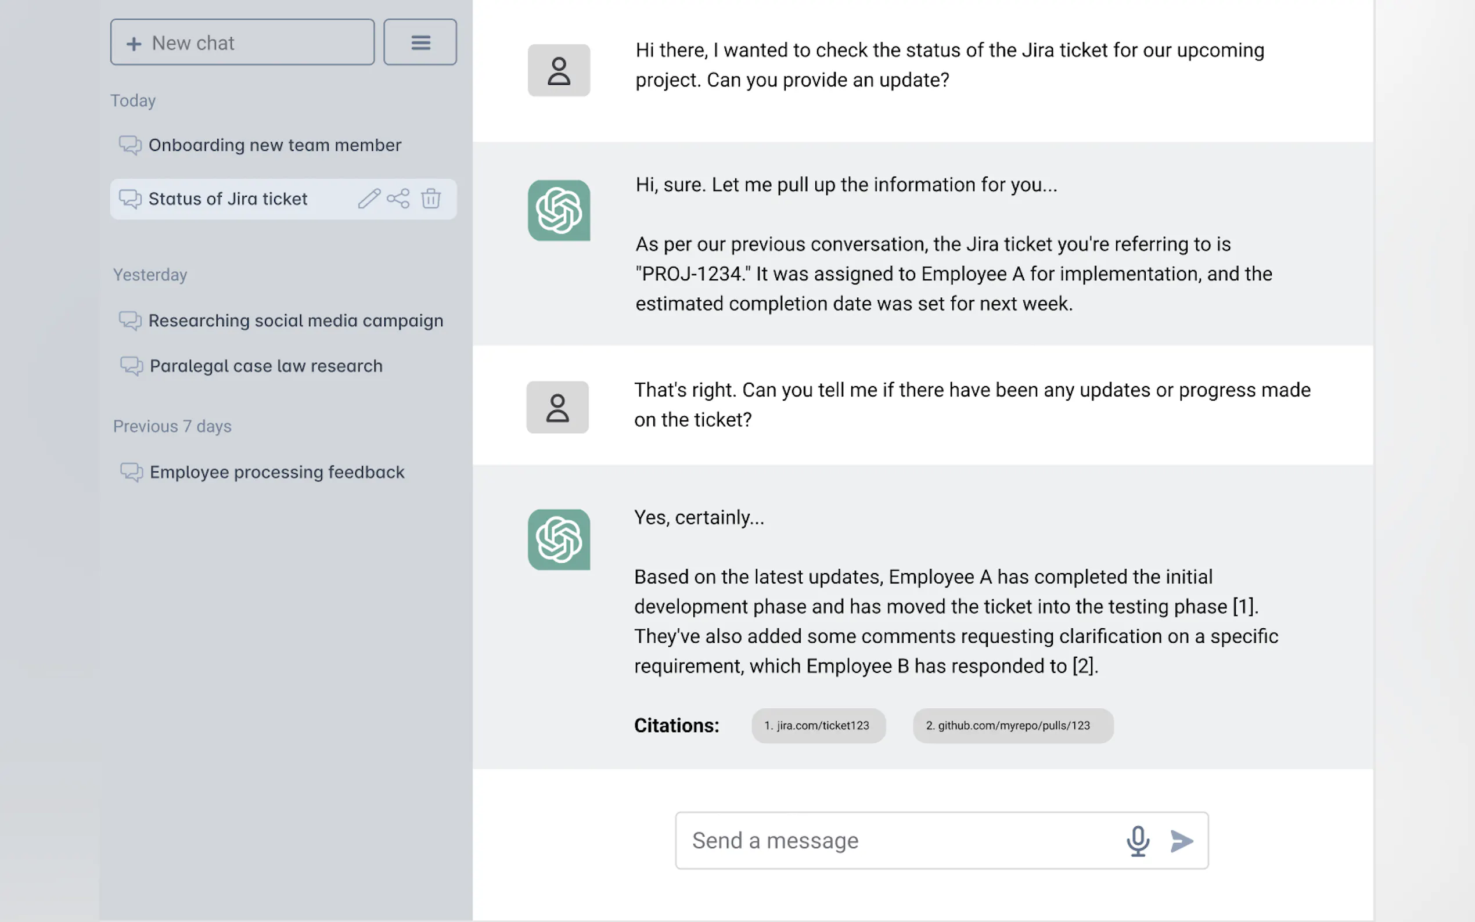Click the first user avatar icon
Image resolution: width=1475 pixels, height=922 pixels.
[559, 71]
